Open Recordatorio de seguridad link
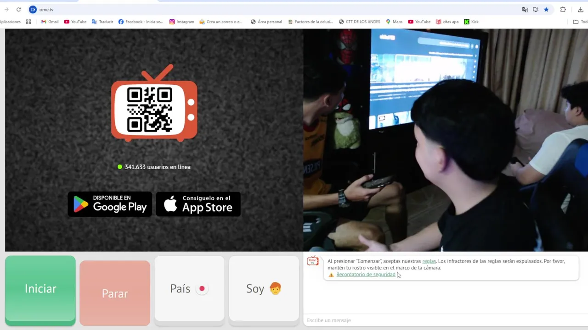Image resolution: width=588 pixels, height=330 pixels. [x=366, y=275]
